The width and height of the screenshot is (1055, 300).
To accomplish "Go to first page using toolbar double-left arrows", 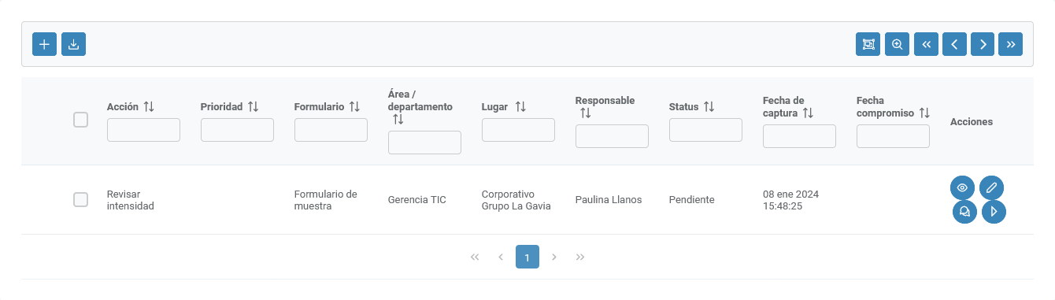I will point(926,44).
